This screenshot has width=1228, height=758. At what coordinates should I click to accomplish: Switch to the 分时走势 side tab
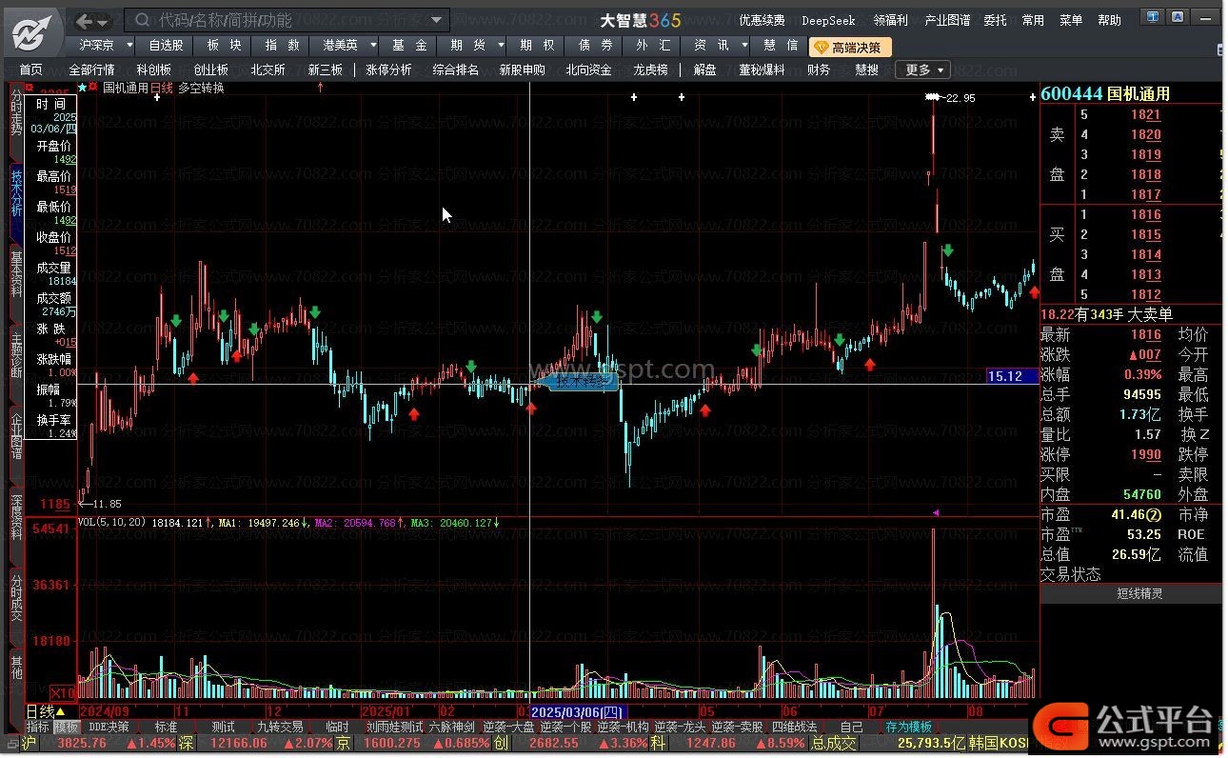tap(16, 110)
